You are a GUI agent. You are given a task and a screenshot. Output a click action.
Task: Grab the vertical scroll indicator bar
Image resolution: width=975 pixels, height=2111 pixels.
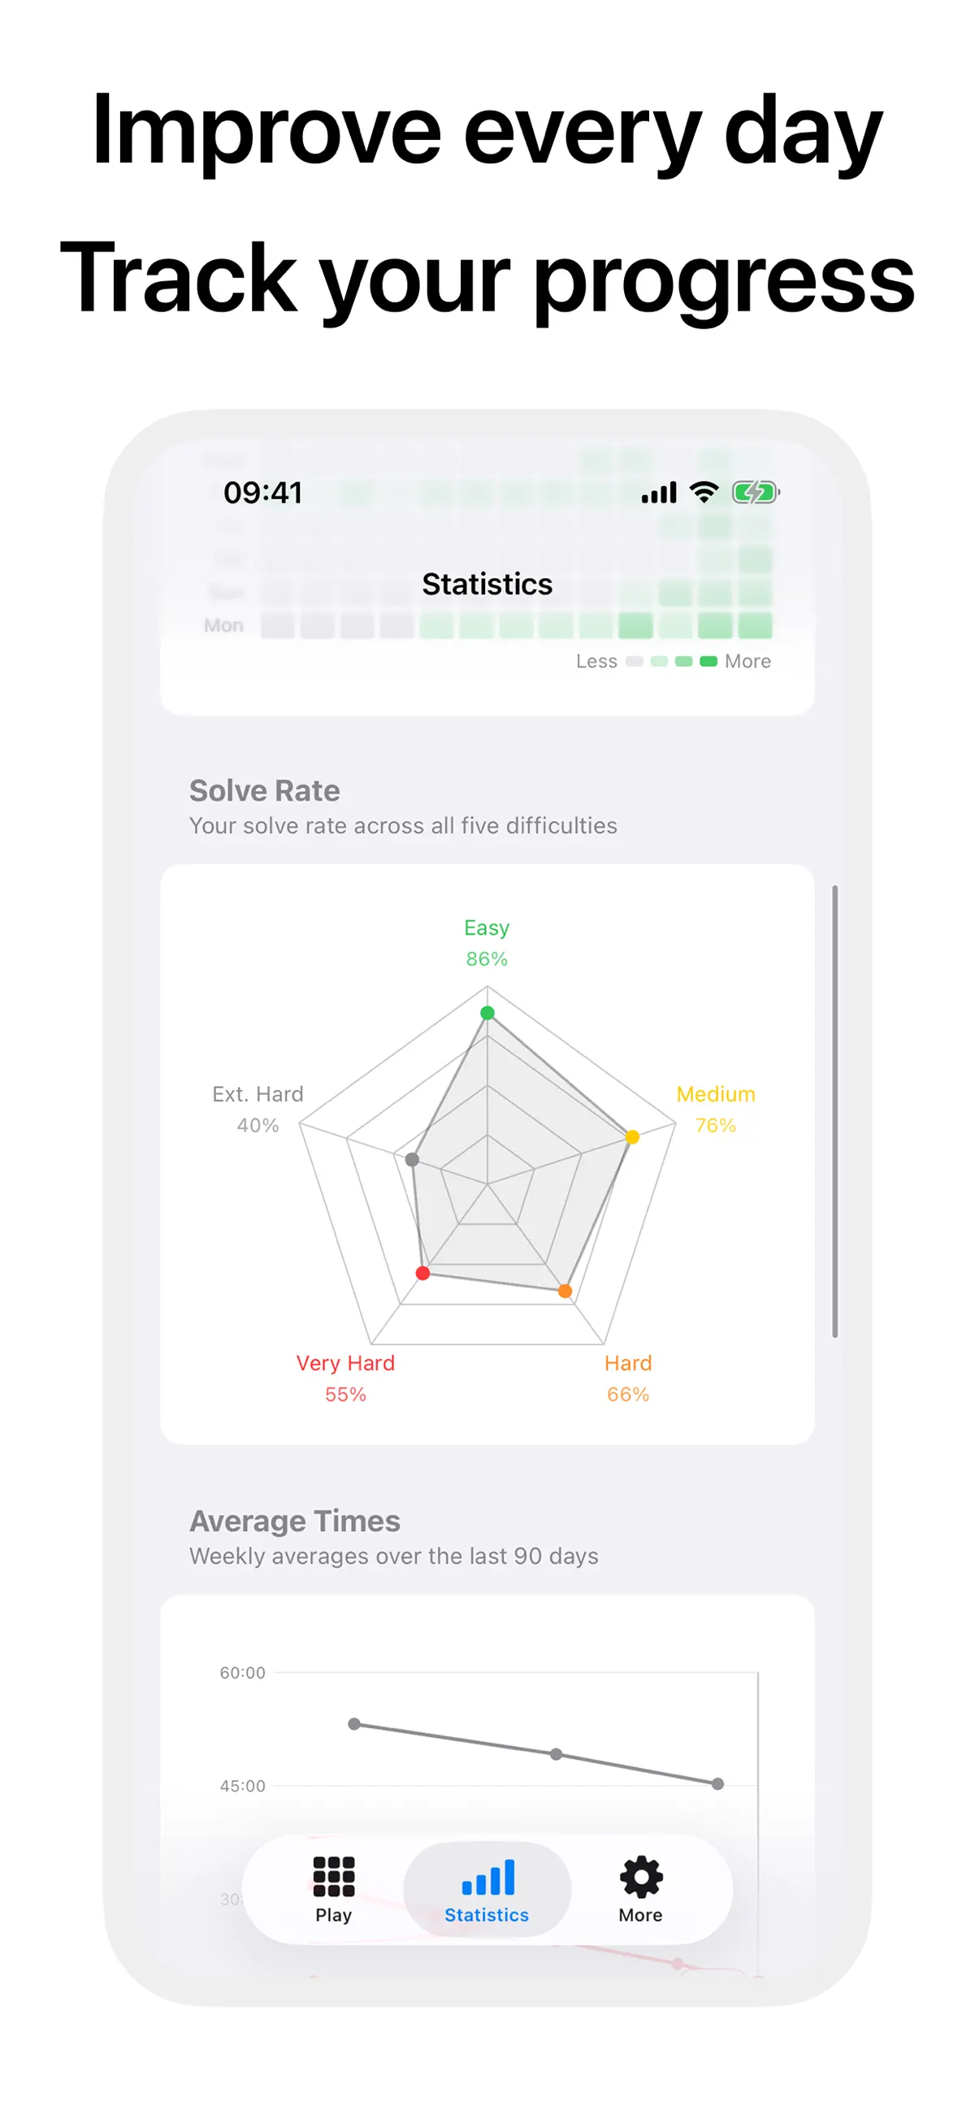point(835,1110)
